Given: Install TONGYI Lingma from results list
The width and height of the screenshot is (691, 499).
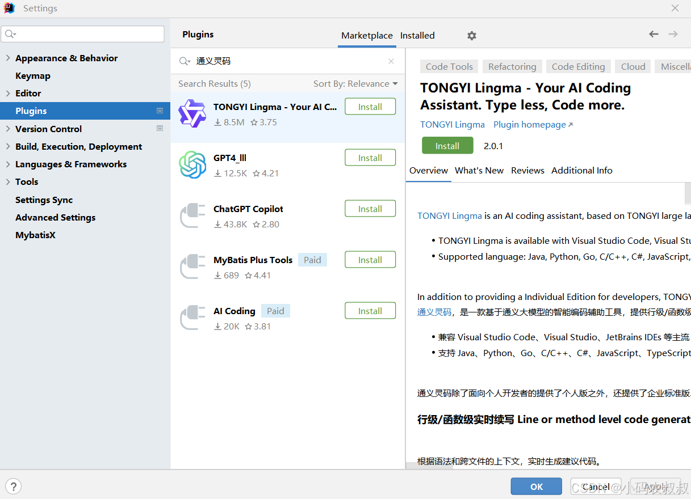Looking at the screenshot, I should point(370,107).
